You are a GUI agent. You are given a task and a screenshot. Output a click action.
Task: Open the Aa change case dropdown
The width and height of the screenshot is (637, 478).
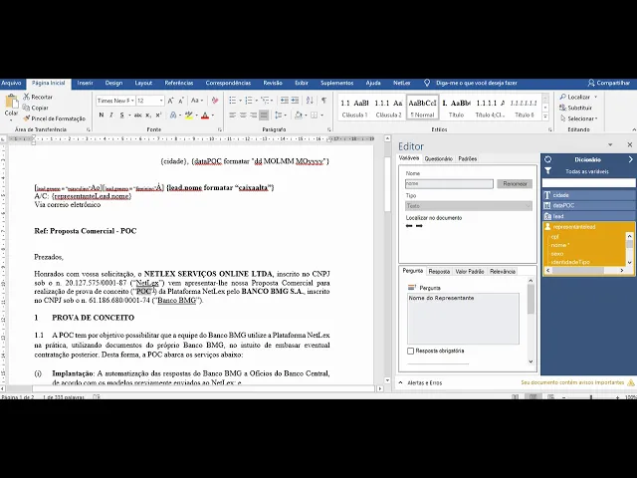197,101
